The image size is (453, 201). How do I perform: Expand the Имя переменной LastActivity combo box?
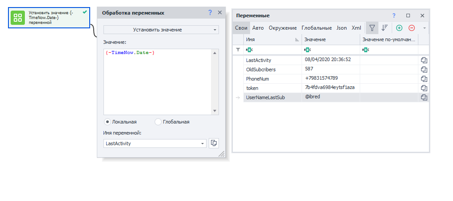click(x=203, y=143)
